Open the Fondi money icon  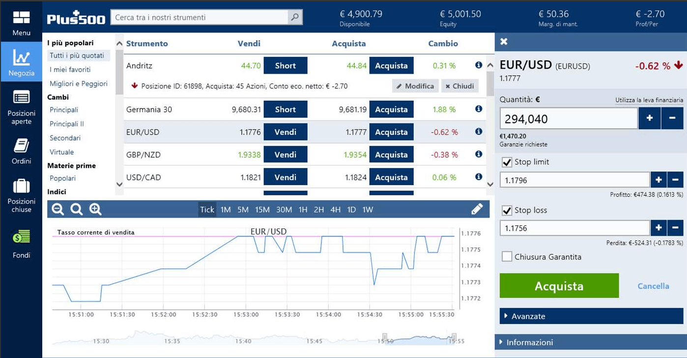click(21, 238)
